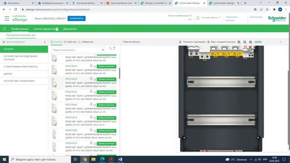
Task: Click the catalog search input field
Action: tap(76, 50)
